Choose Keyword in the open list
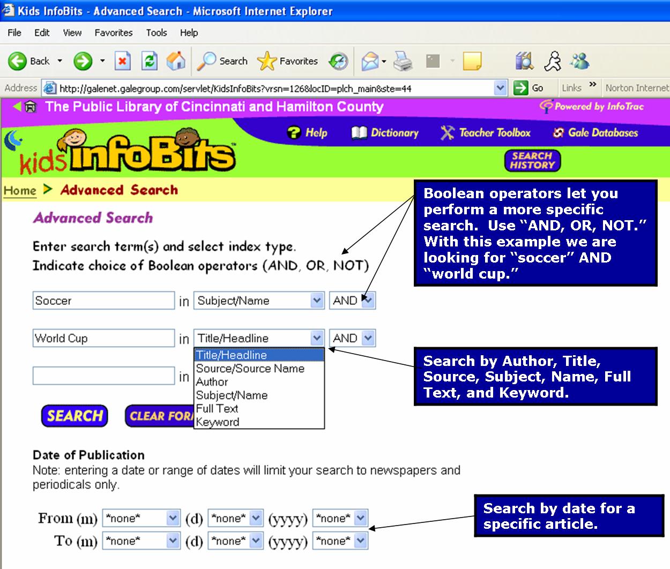Image resolution: width=670 pixels, height=569 pixels. [259, 422]
